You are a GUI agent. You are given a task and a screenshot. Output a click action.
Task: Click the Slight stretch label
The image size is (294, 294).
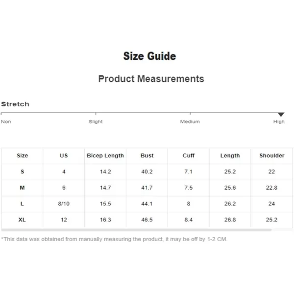coord(96,122)
